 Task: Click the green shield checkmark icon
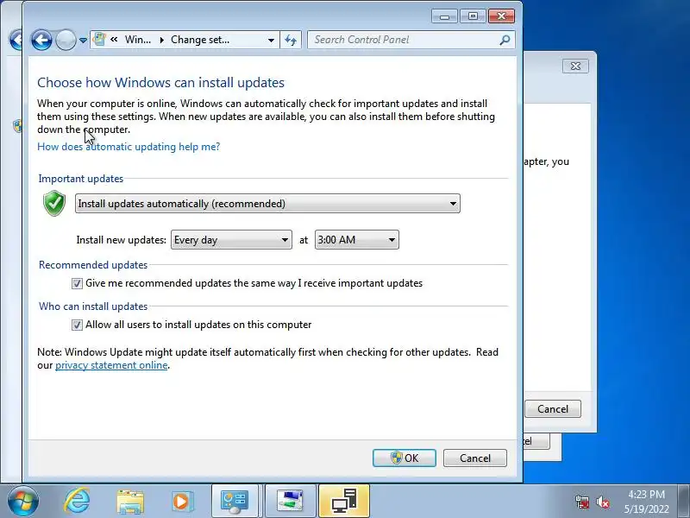click(x=54, y=203)
